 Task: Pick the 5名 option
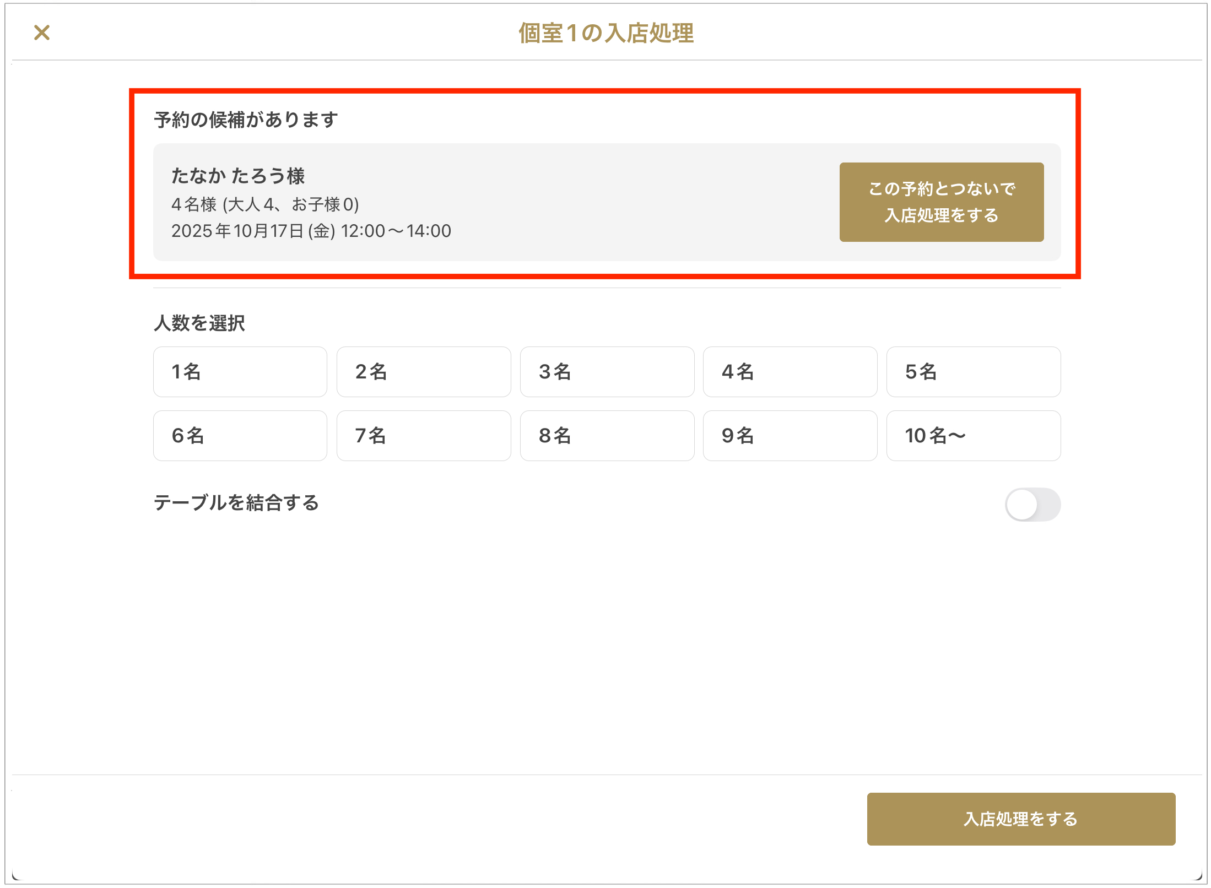pyautogui.click(x=973, y=372)
